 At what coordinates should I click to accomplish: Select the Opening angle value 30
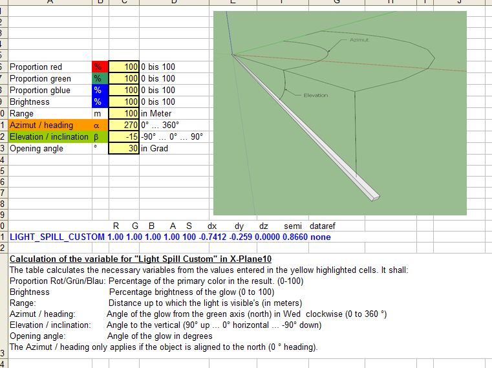pos(124,148)
